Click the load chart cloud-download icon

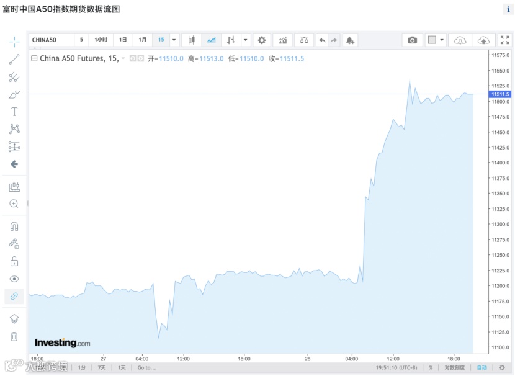point(460,40)
